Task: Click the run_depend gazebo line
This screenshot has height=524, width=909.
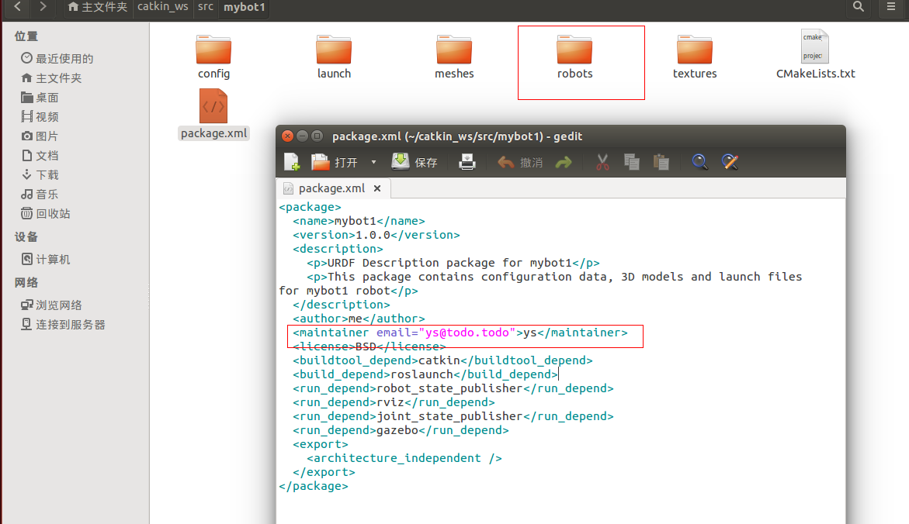Action: [x=401, y=430]
